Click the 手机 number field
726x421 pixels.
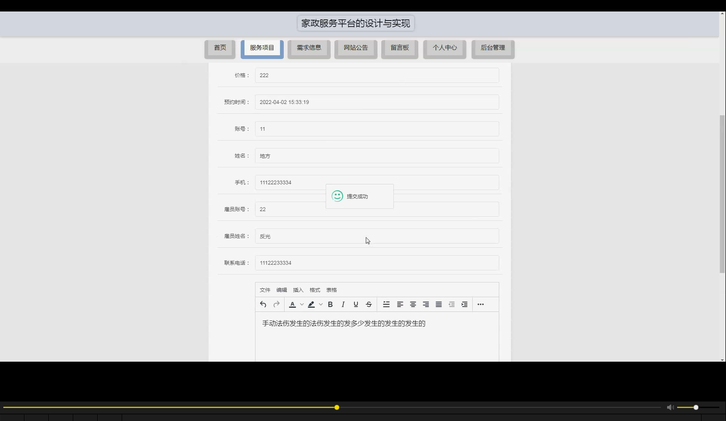point(377,182)
